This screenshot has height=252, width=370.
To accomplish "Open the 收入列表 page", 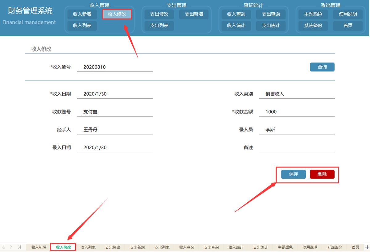I will 82,26.
